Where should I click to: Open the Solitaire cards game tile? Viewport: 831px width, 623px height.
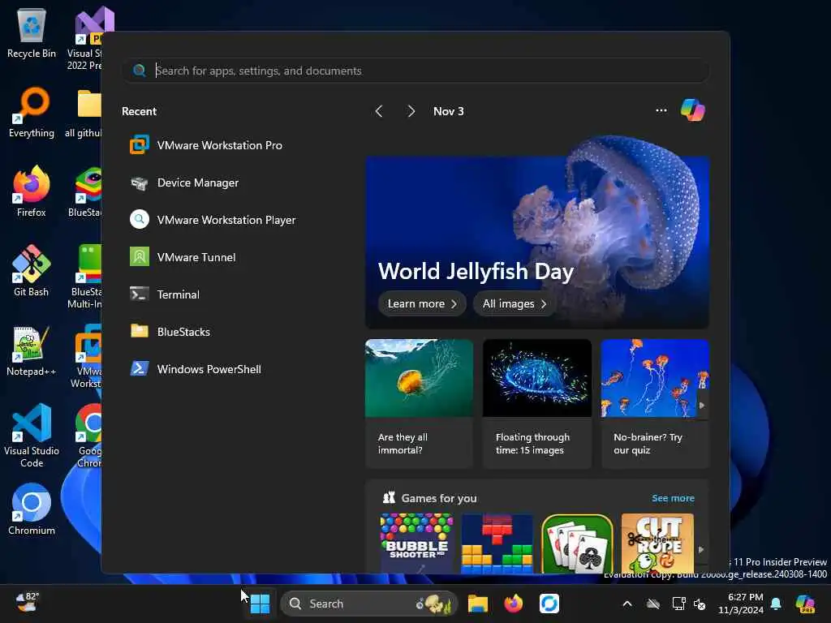click(577, 543)
